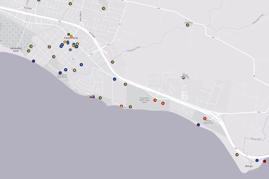Open the lone blue marker beneath the downtown cluster
The width and height of the screenshot is (269, 179).
point(70,50)
